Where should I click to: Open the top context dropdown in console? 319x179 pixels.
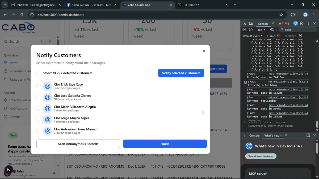tap(262, 30)
